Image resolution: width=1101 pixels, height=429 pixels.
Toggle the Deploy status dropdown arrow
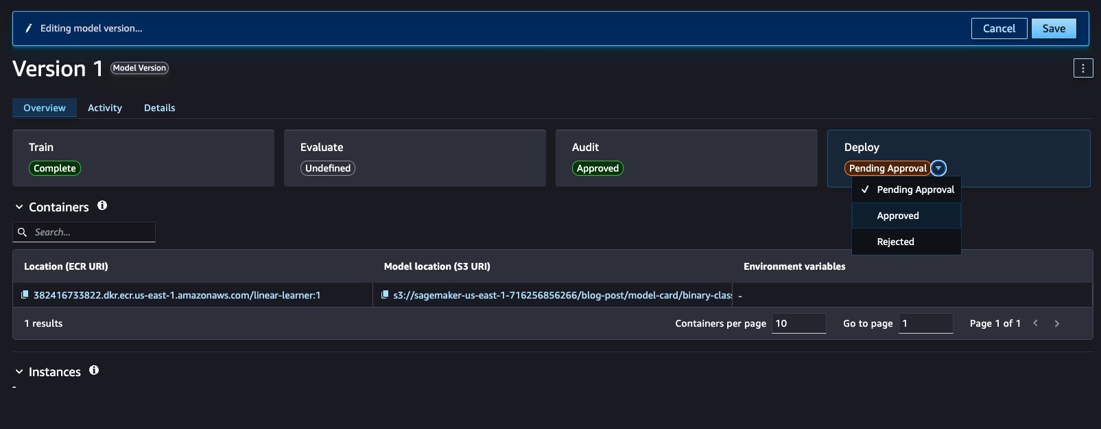click(x=939, y=168)
